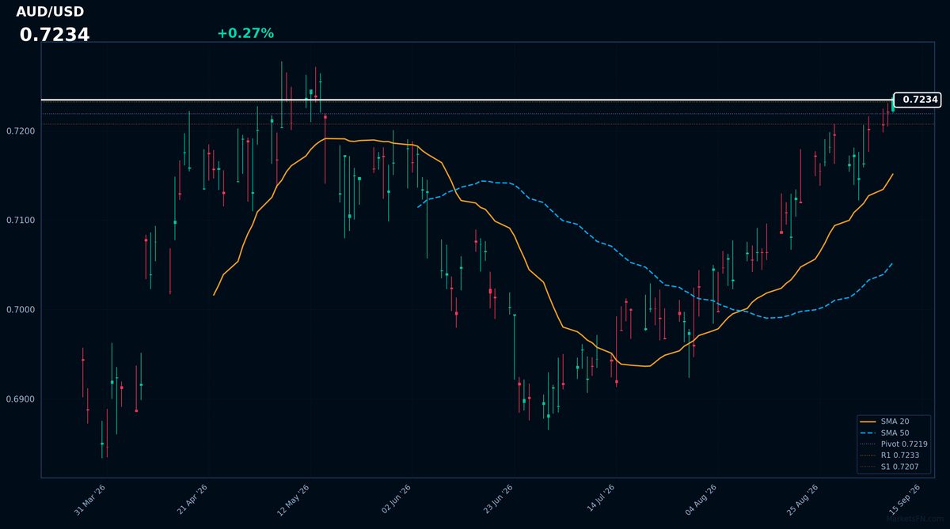950x529 pixels.
Task: Click the 0.7234 price tag on axis
Action: pos(917,100)
